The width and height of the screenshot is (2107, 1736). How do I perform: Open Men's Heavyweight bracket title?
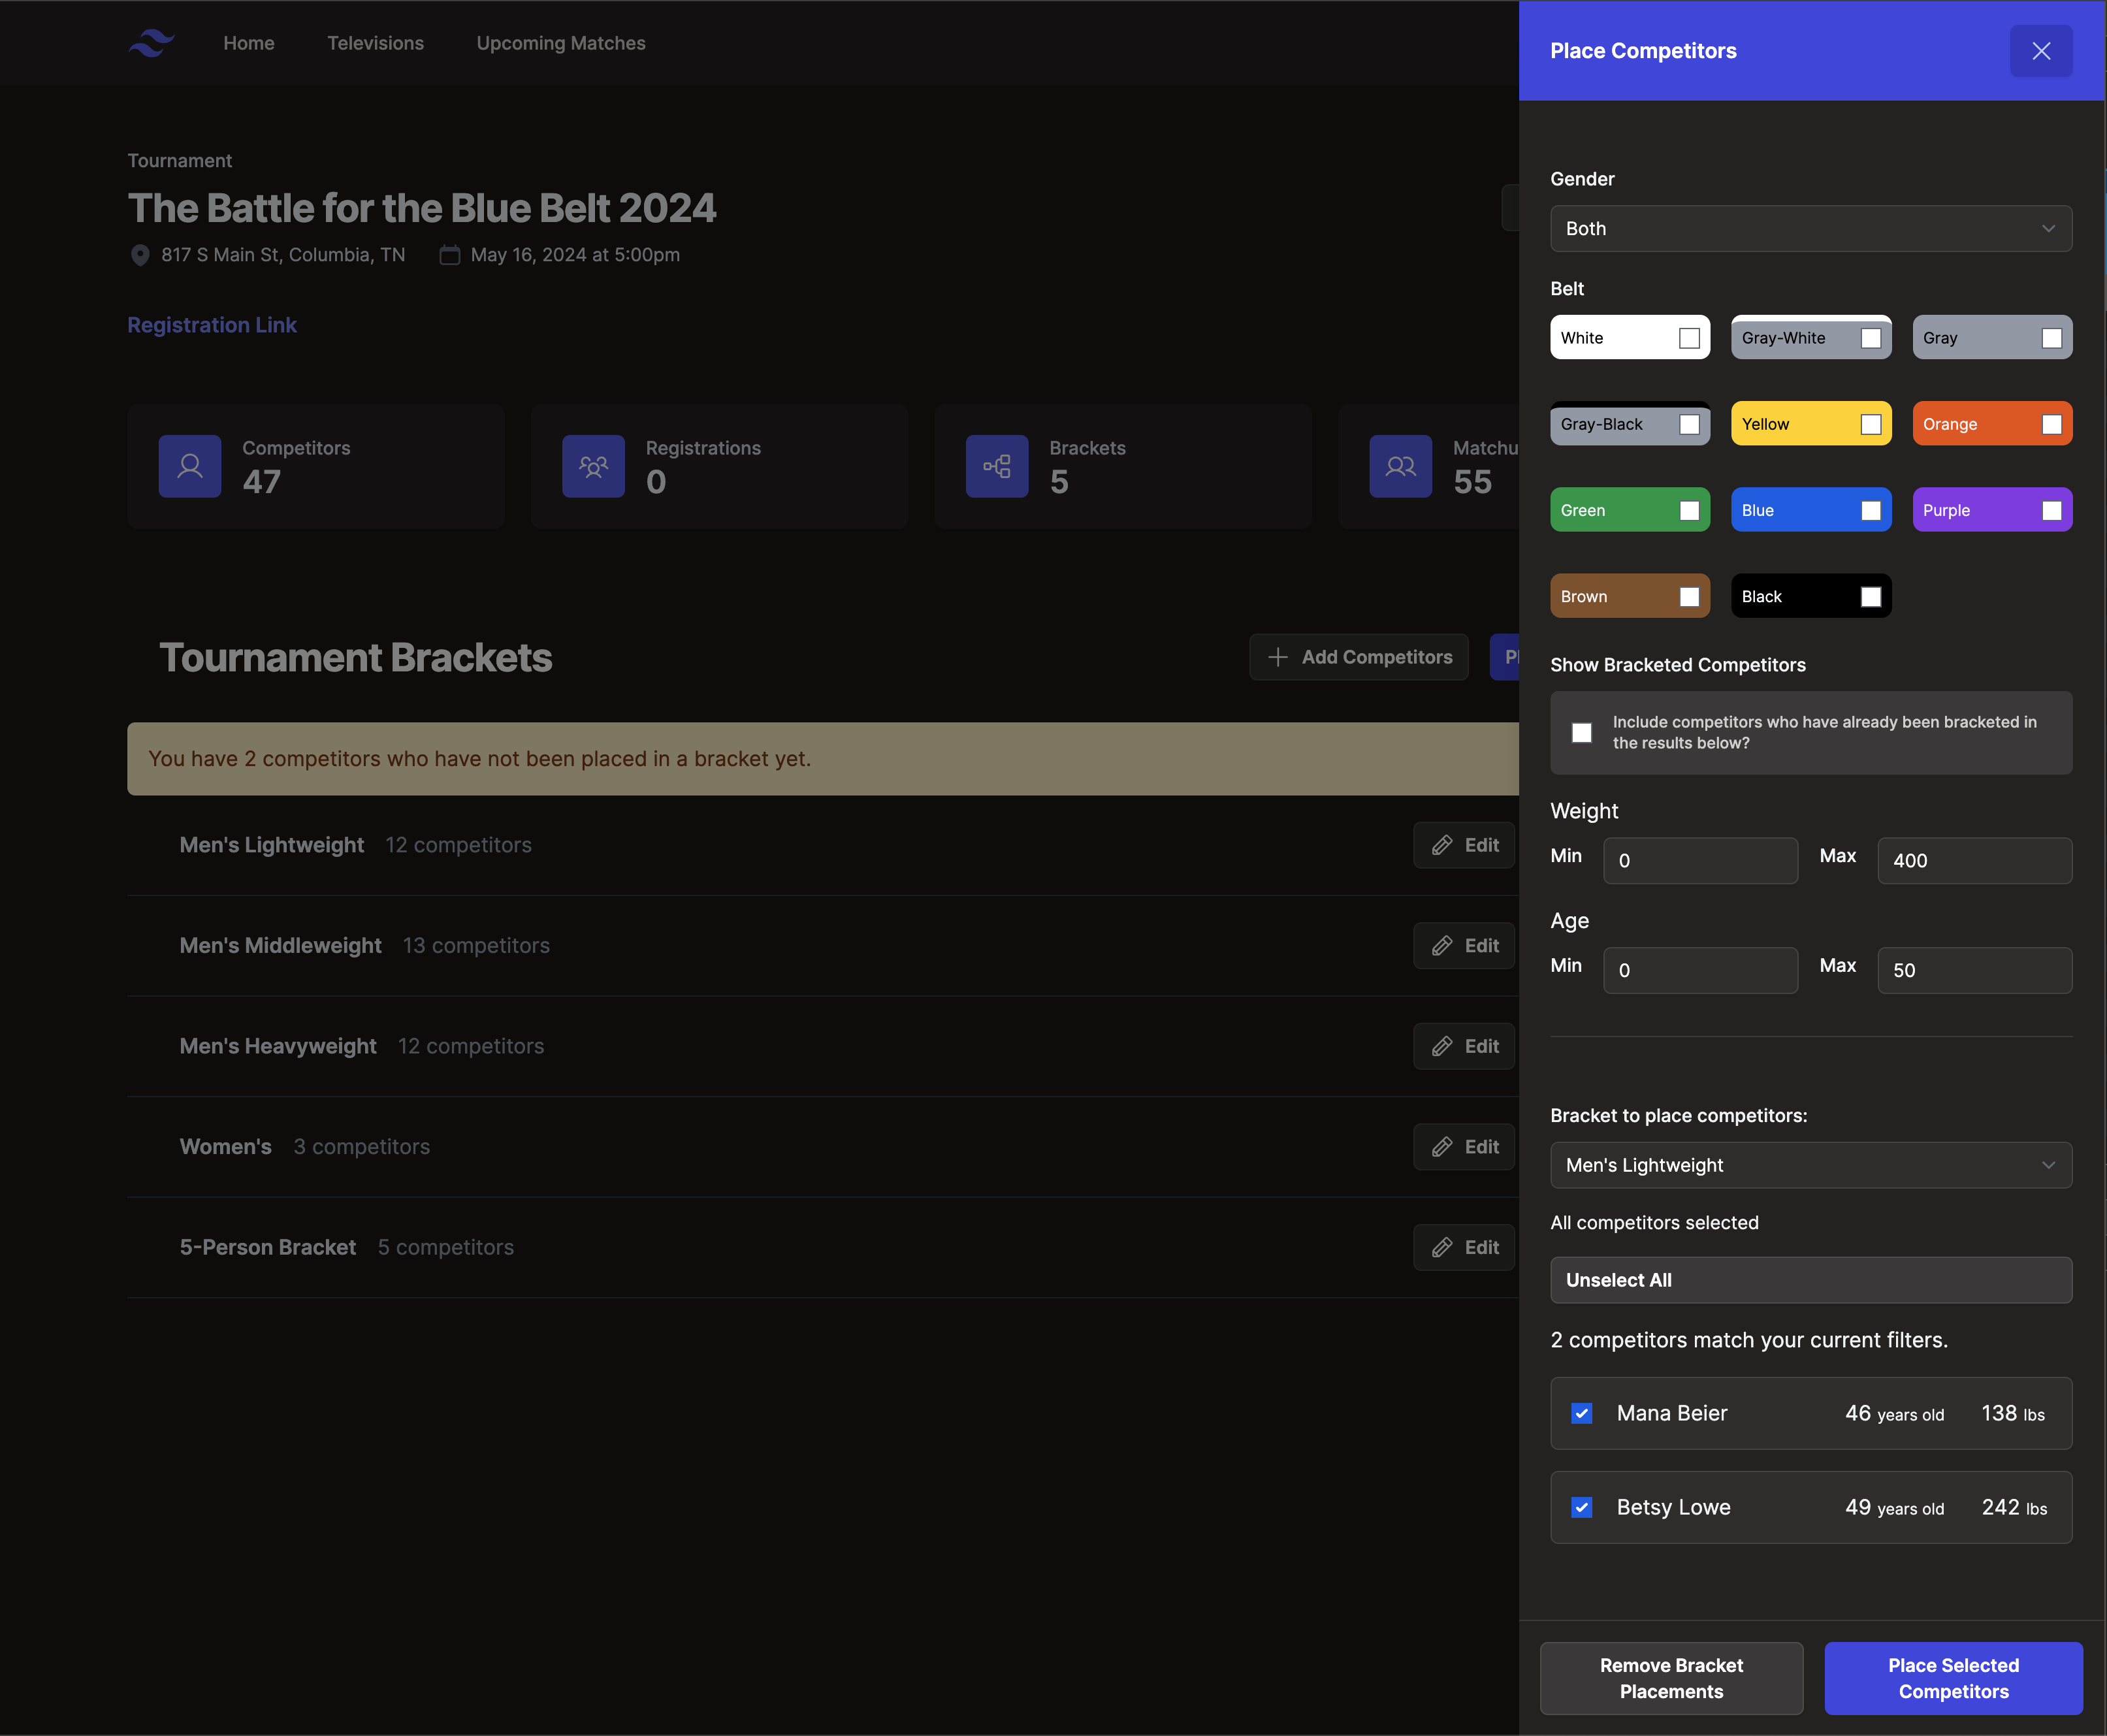click(x=278, y=1046)
